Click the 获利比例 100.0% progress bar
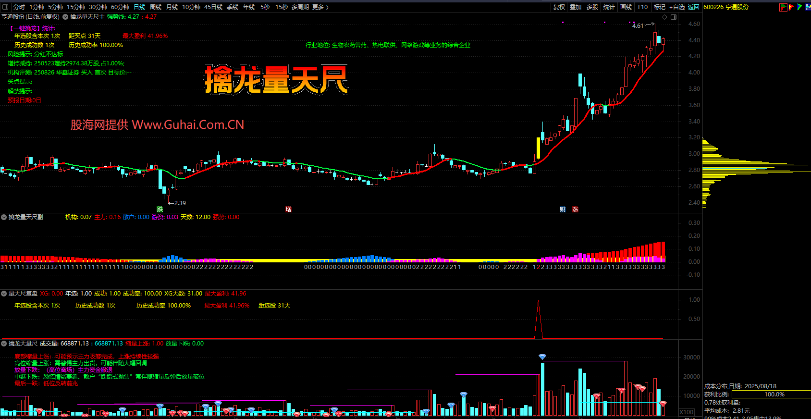 click(x=771, y=394)
